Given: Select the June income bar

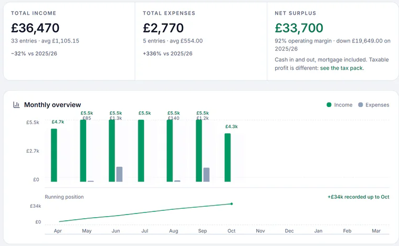Looking at the screenshot, I should coord(112,151).
